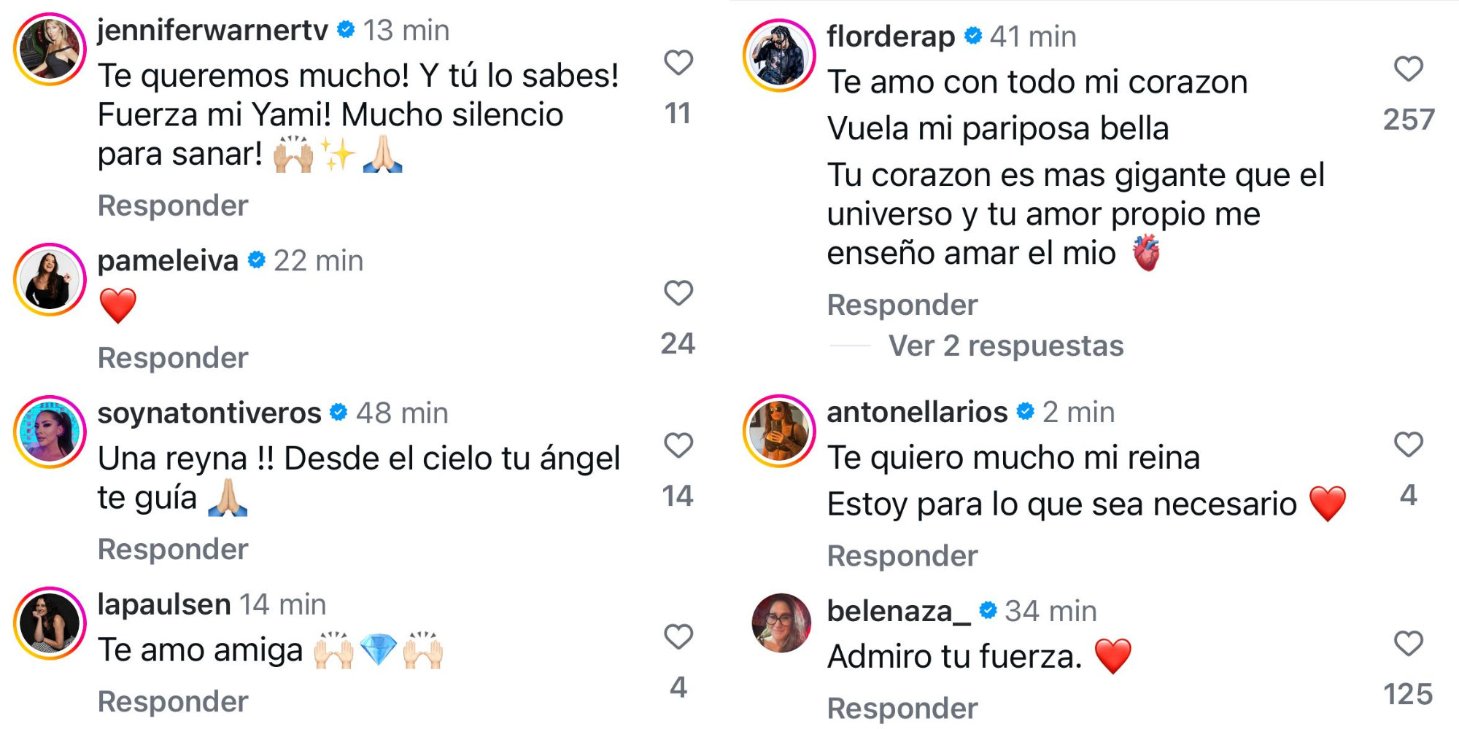Viewport: 1459px width, 729px height.
Task: Like soynatontiveros's comment
Action: point(678,445)
